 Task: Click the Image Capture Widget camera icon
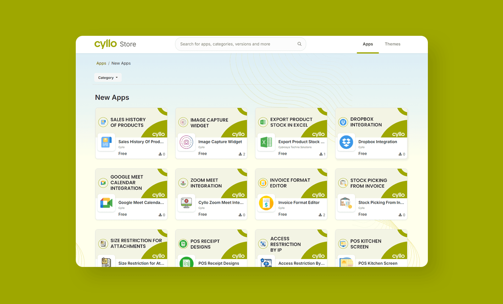pyautogui.click(x=186, y=142)
